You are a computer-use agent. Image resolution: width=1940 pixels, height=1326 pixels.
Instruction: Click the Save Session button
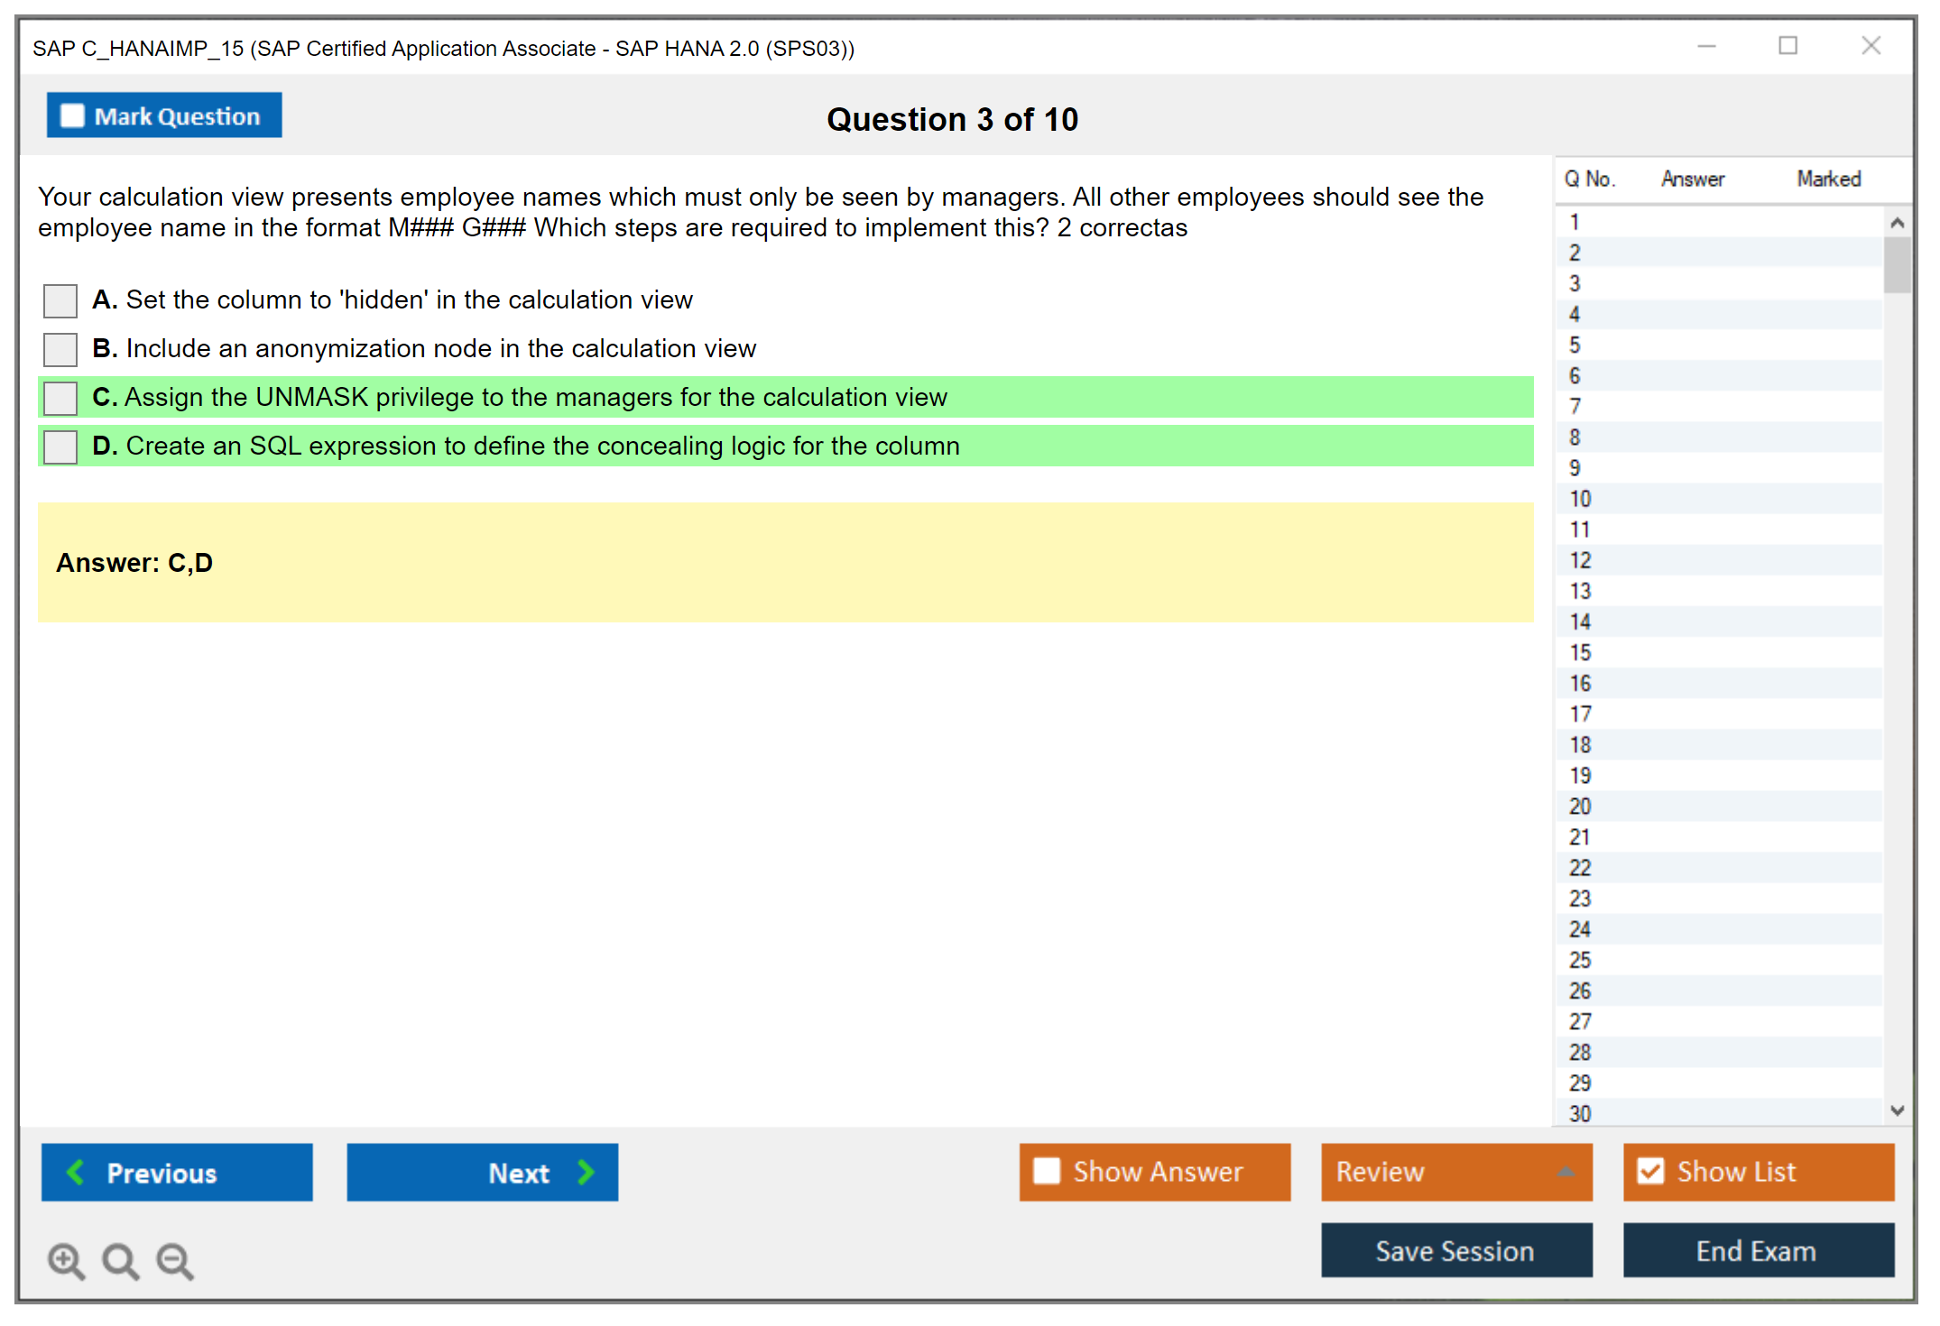(1455, 1250)
